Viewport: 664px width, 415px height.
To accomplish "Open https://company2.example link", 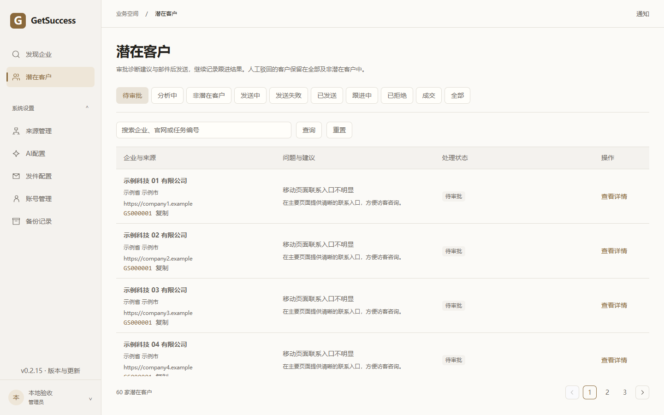I will click(158, 258).
